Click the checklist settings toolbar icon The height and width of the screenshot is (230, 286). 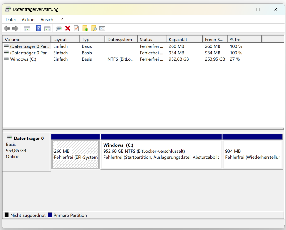click(x=102, y=28)
